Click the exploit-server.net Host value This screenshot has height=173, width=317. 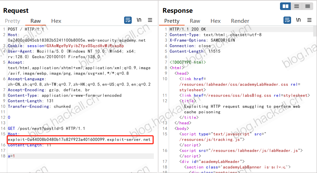point(79,140)
